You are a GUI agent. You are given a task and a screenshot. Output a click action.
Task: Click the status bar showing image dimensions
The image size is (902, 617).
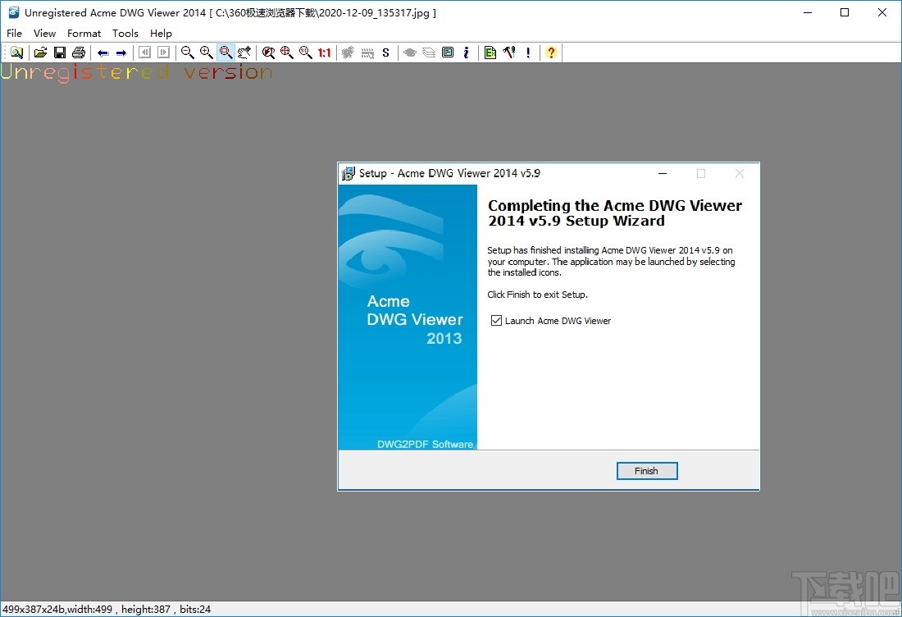(x=107, y=609)
